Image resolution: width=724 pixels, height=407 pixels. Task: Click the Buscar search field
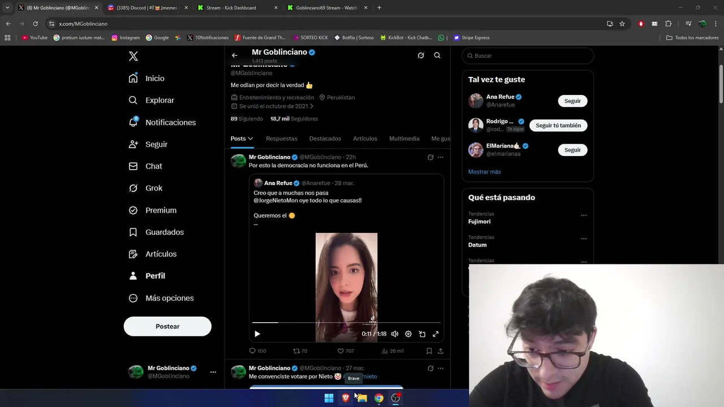click(x=528, y=55)
